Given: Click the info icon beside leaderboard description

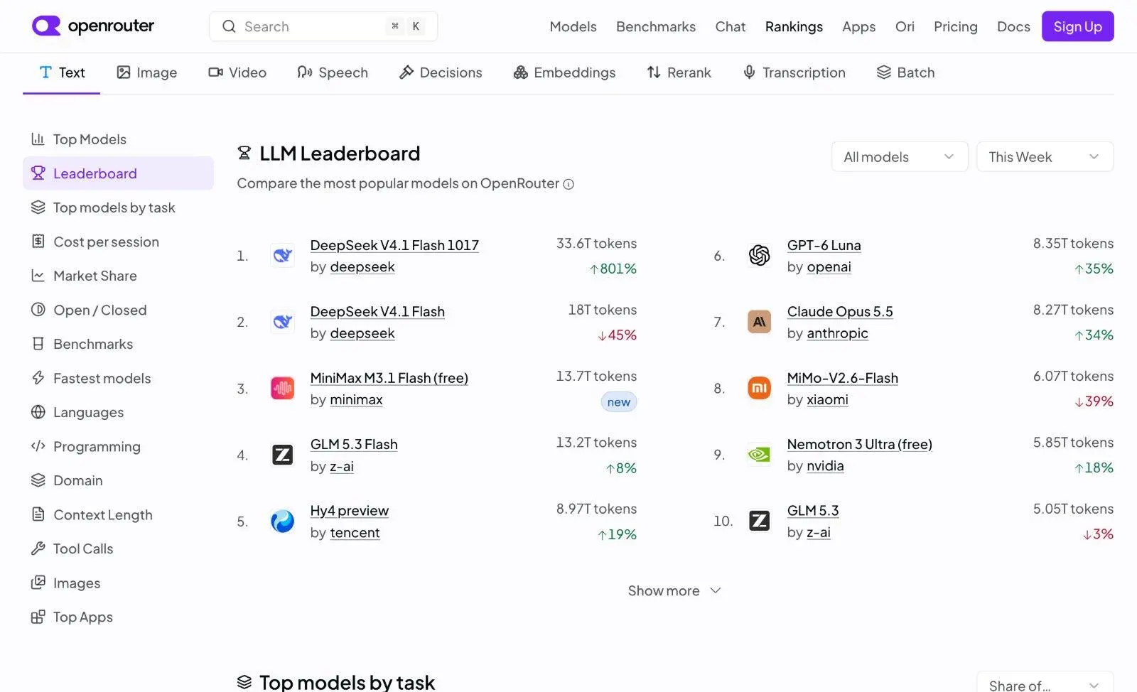Looking at the screenshot, I should (568, 184).
